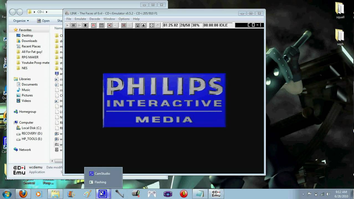Open the Options menu
Viewport: 354px width, 199px height.
(124, 19)
